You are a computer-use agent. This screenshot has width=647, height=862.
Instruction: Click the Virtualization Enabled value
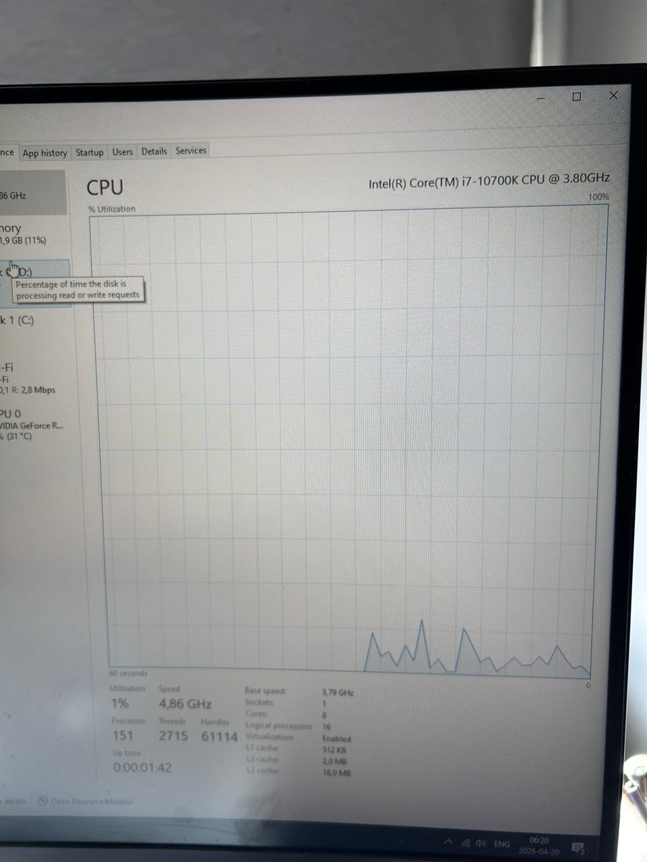[x=336, y=738]
